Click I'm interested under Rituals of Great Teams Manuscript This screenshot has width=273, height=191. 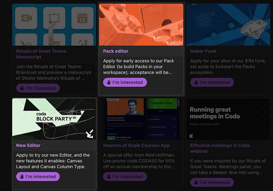tap(38, 88)
